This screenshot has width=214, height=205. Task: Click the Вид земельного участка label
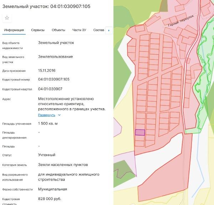pyautogui.click(x=13, y=59)
